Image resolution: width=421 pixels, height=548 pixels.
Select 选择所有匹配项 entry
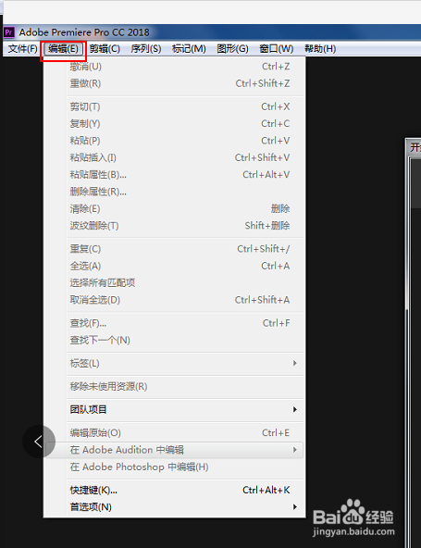click(x=175, y=282)
